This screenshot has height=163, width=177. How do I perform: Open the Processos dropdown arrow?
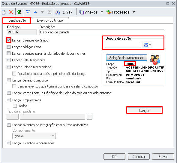pos(134,12)
